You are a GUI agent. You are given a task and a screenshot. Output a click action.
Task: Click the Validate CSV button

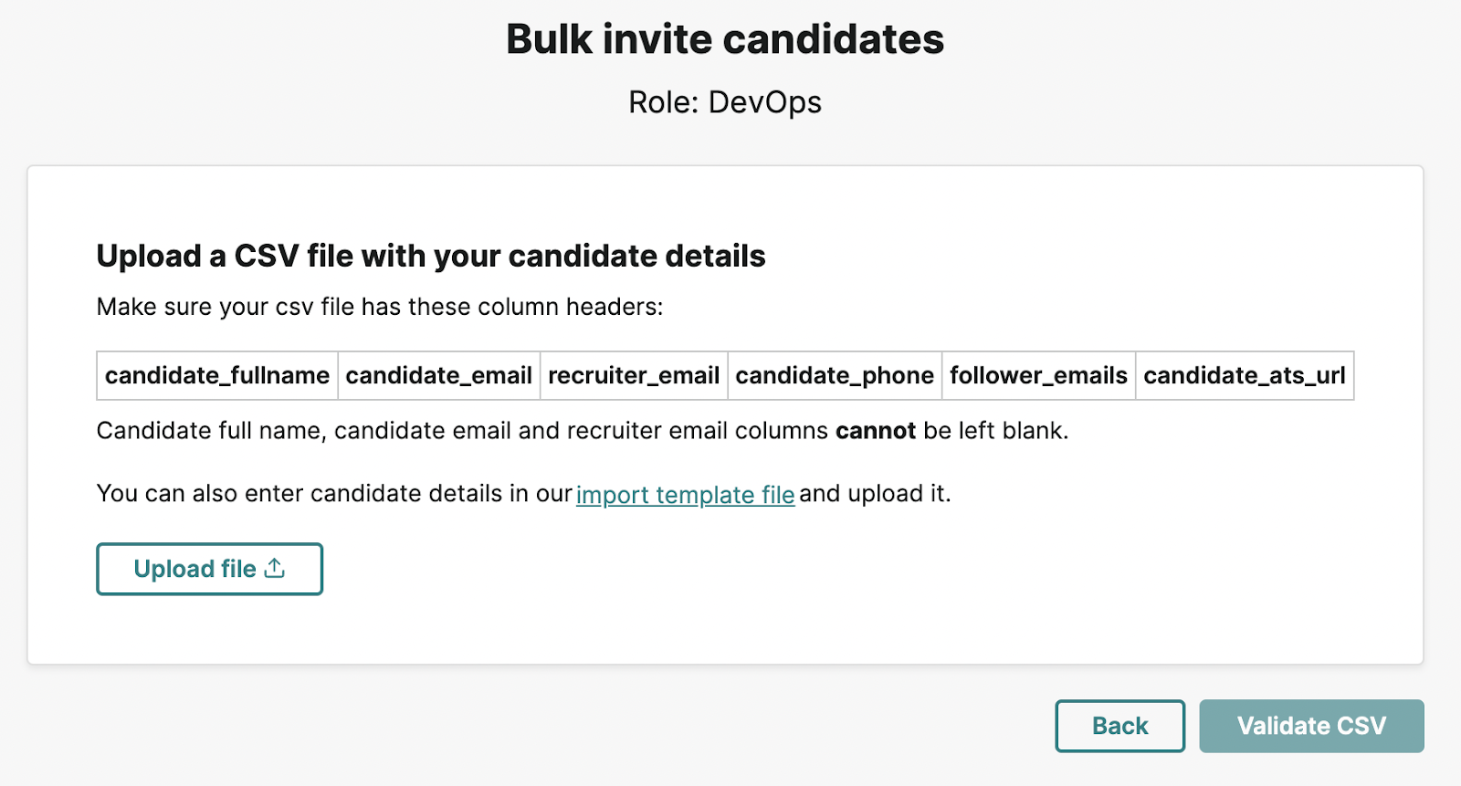(x=1311, y=726)
